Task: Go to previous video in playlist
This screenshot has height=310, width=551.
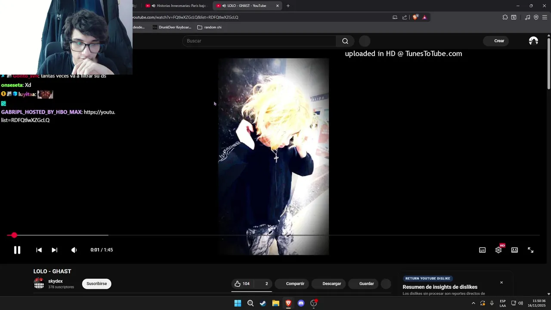Action: pyautogui.click(x=39, y=250)
